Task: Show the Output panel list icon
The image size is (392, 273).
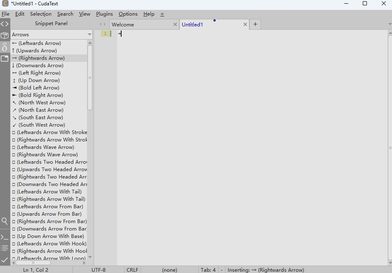Action: 5,248
